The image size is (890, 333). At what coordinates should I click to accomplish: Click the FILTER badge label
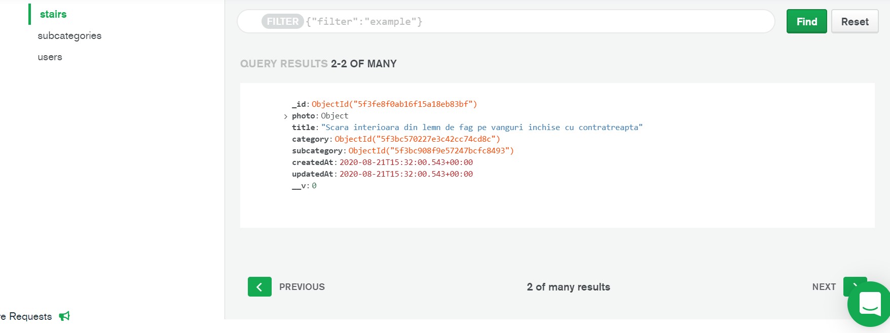282,22
